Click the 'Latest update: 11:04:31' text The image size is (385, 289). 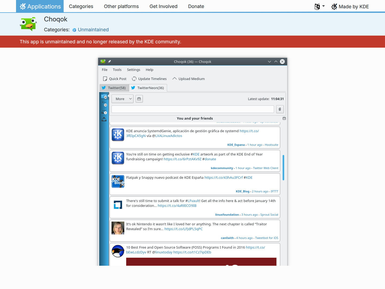[x=266, y=99]
